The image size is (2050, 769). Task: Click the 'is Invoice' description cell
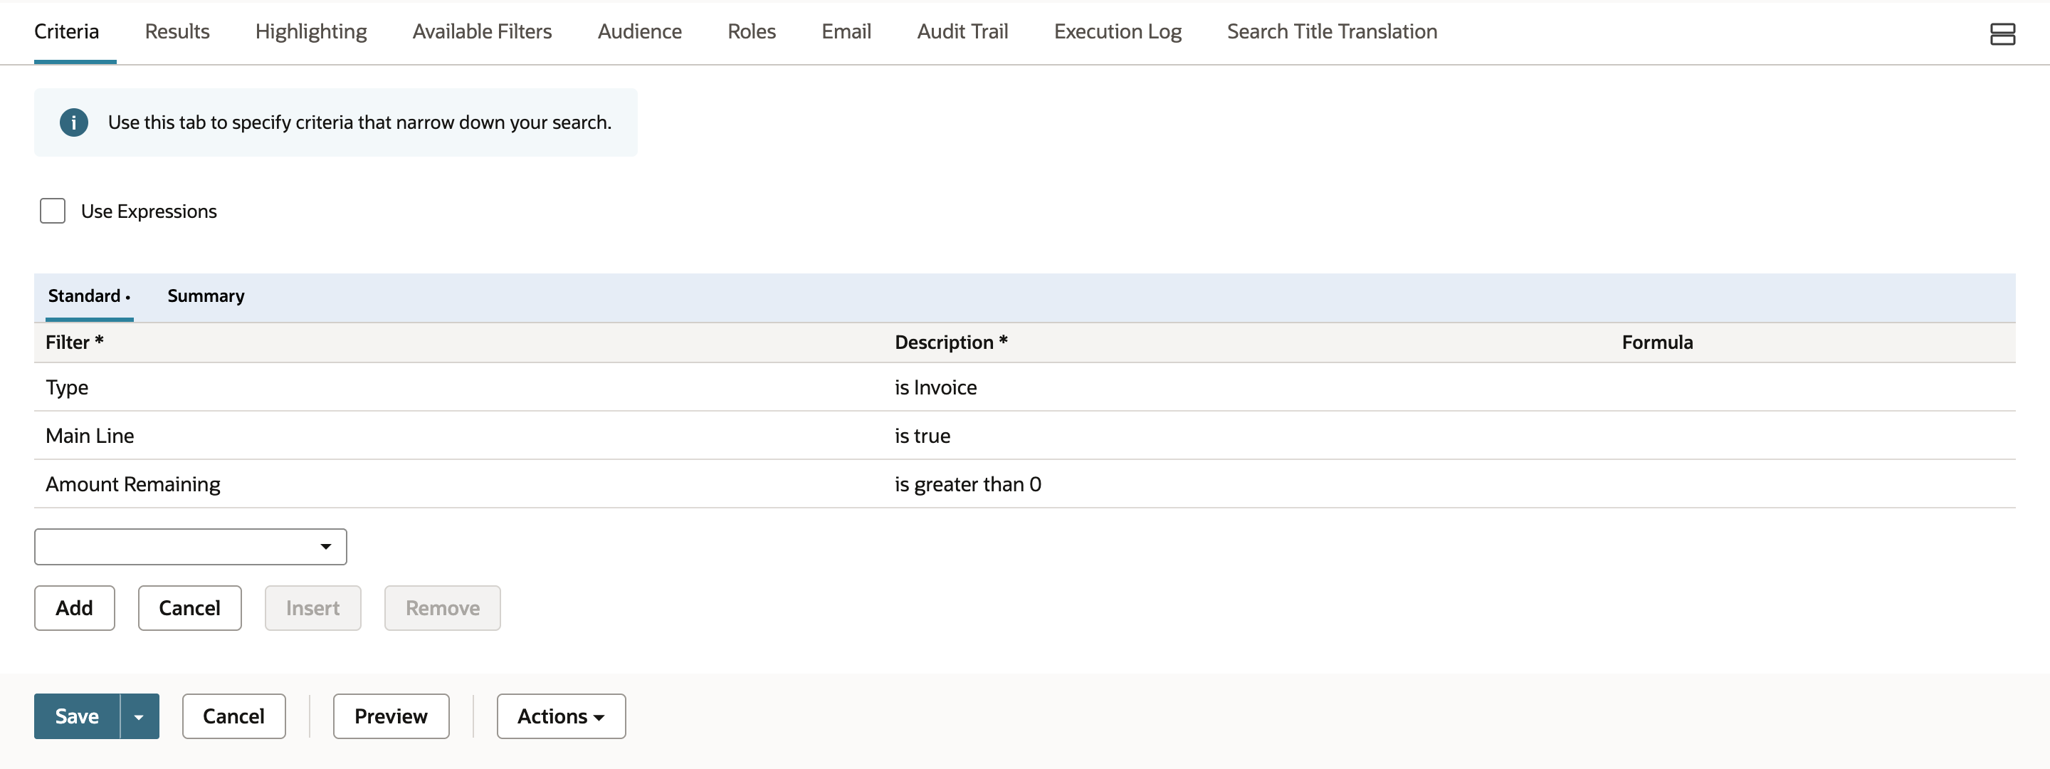pos(936,387)
